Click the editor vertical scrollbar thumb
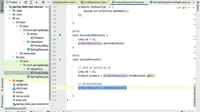Screen dimensions: 200x112 point(194,96)
